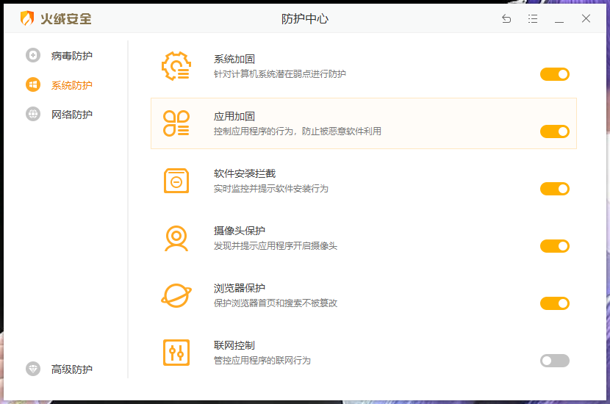Switch to 病毒防护 tab
610x404 pixels.
tap(71, 56)
